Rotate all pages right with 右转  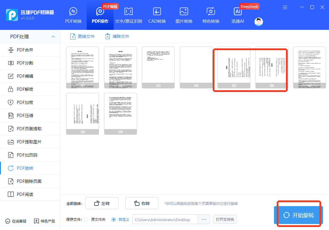(x=142, y=203)
